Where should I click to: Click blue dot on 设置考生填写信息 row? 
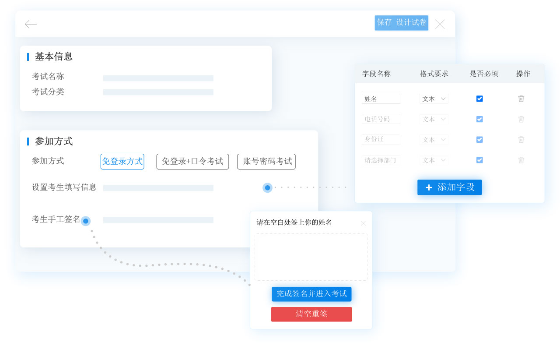[267, 187]
